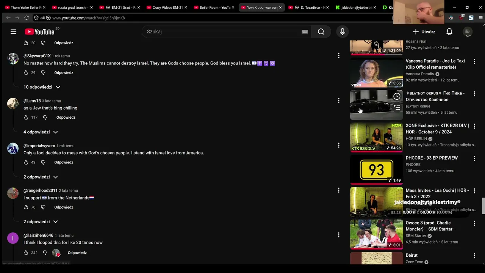485x273 pixels.
Task: Open the @Lens15 profile avatar
Action: click(x=13, y=104)
